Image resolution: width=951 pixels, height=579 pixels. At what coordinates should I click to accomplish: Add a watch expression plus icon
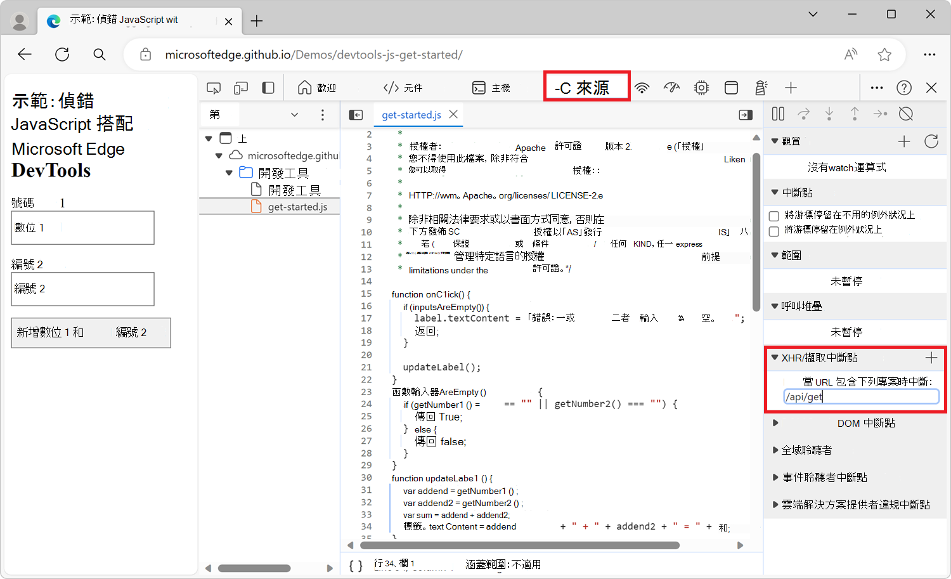904,141
